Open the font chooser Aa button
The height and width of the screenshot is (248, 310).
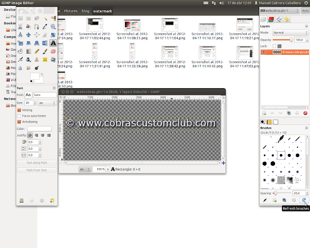pyautogui.click(x=28, y=95)
